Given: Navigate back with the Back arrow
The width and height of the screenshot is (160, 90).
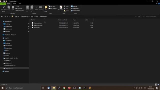Looking at the screenshot, I should pos(2,16).
